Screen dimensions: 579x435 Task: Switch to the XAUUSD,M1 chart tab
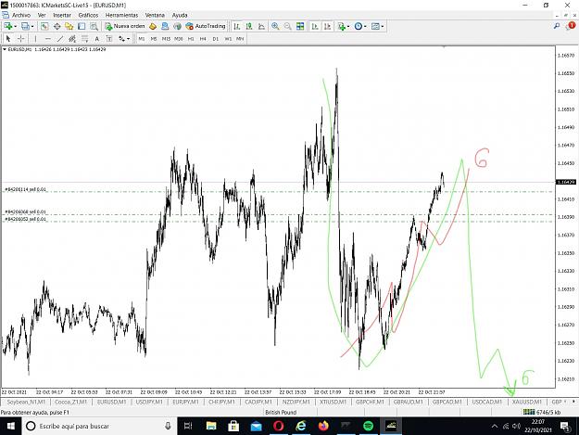(527, 402)
